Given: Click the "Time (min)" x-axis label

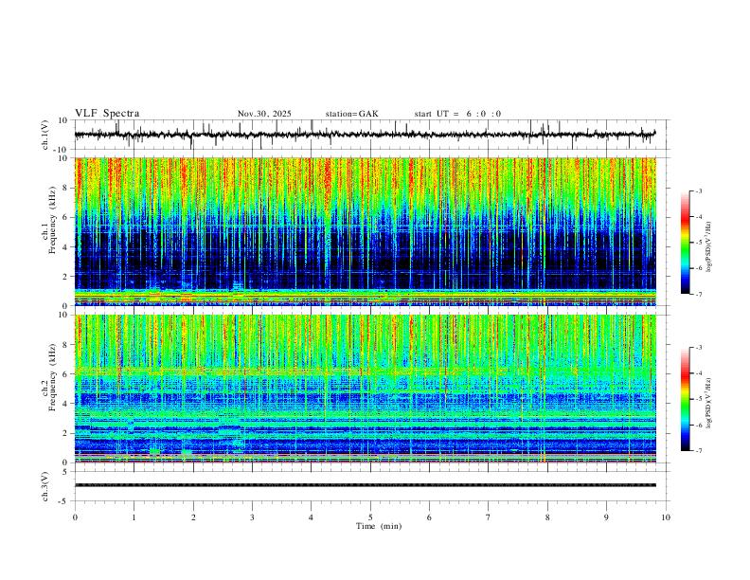Looking at the screenshot, I should point(379,526).
